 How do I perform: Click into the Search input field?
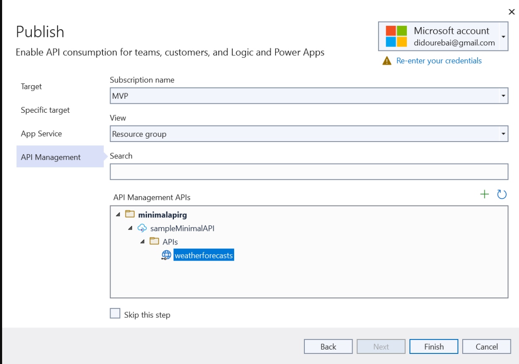309,172
